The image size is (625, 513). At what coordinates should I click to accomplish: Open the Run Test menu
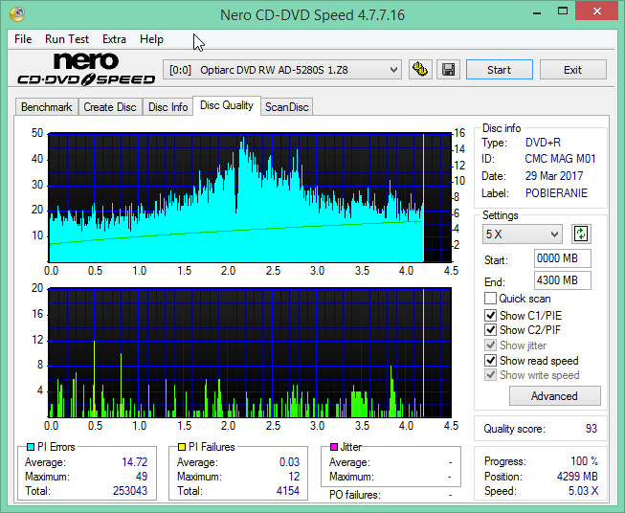point(67,39)
